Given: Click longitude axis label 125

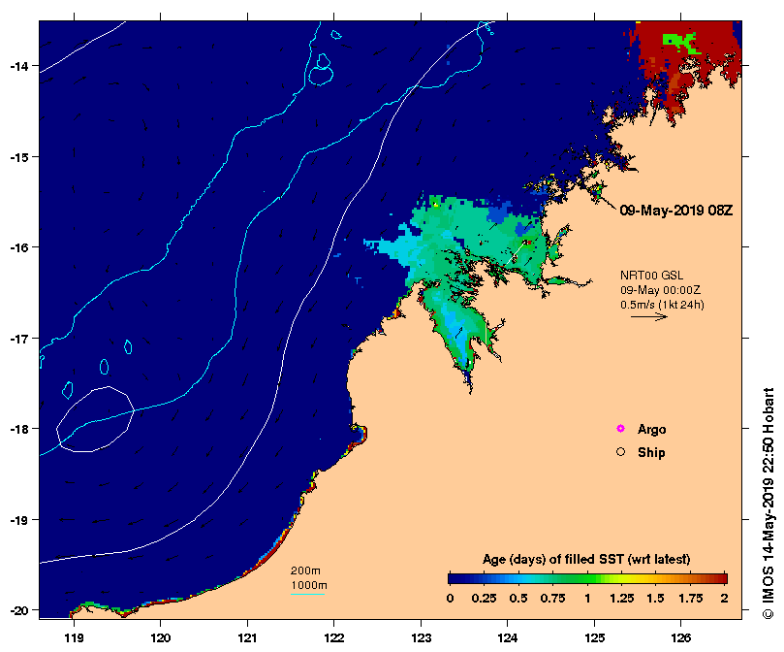Looking at the screenshot, I should coord(594,638).
